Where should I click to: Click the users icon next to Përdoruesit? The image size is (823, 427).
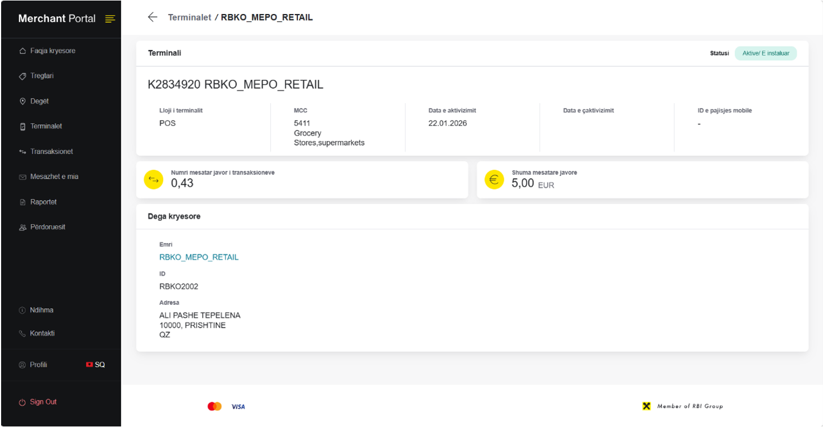[x=23, y=228]
